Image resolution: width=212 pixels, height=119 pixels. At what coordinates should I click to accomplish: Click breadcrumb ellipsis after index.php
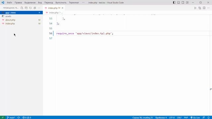coord(62,13)
